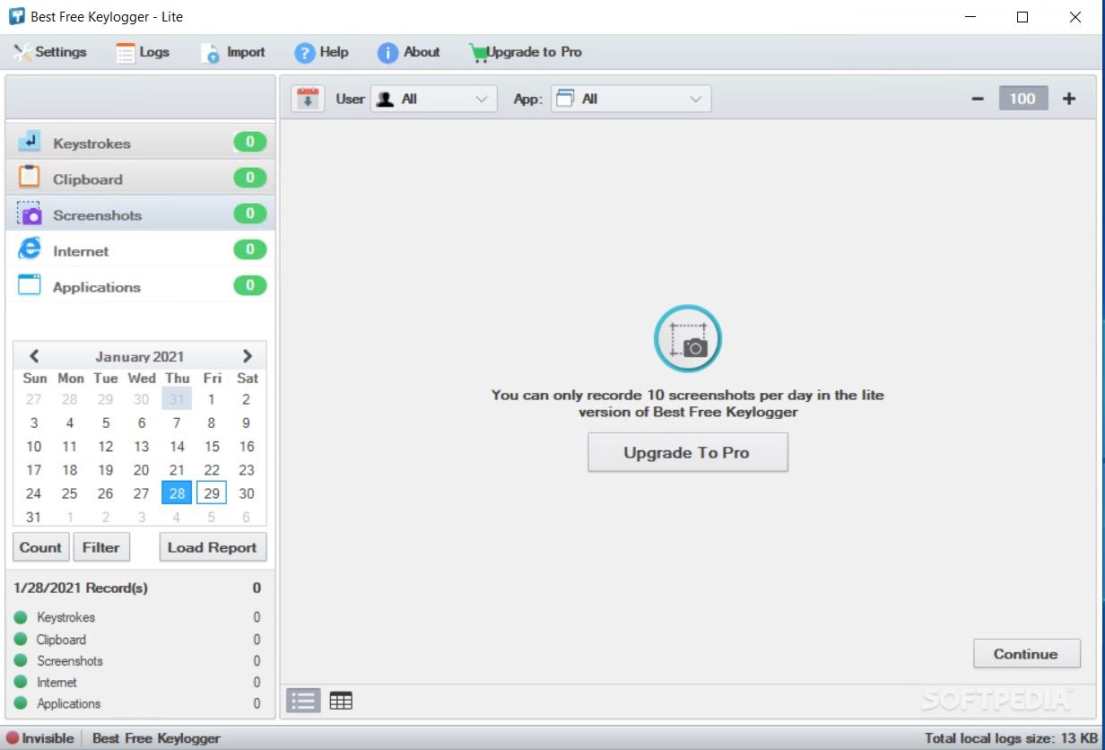
Task: Select the Internet category
Action: pyautogui.click(x=141, y=250)
